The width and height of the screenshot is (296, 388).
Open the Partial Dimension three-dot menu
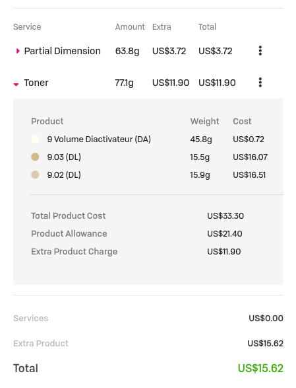(260, 51)
